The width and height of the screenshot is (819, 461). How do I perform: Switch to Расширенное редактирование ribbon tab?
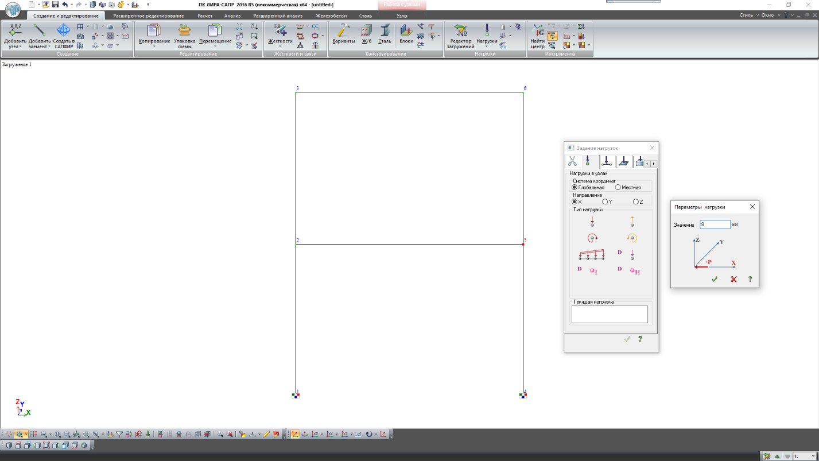[149, 16]
